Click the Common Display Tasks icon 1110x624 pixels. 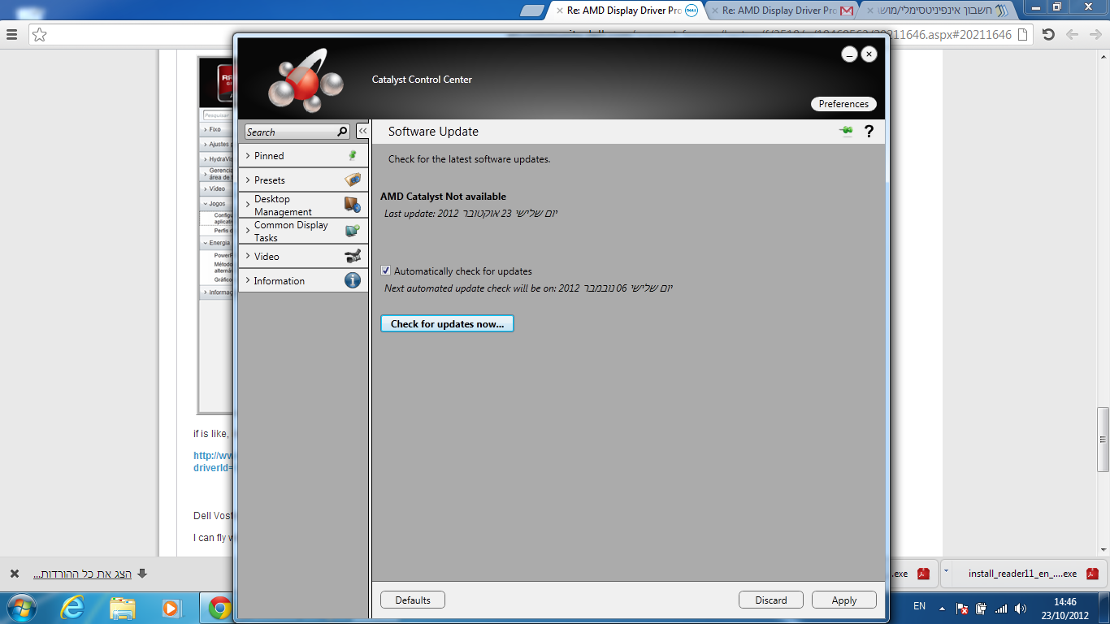click(352, 231)
